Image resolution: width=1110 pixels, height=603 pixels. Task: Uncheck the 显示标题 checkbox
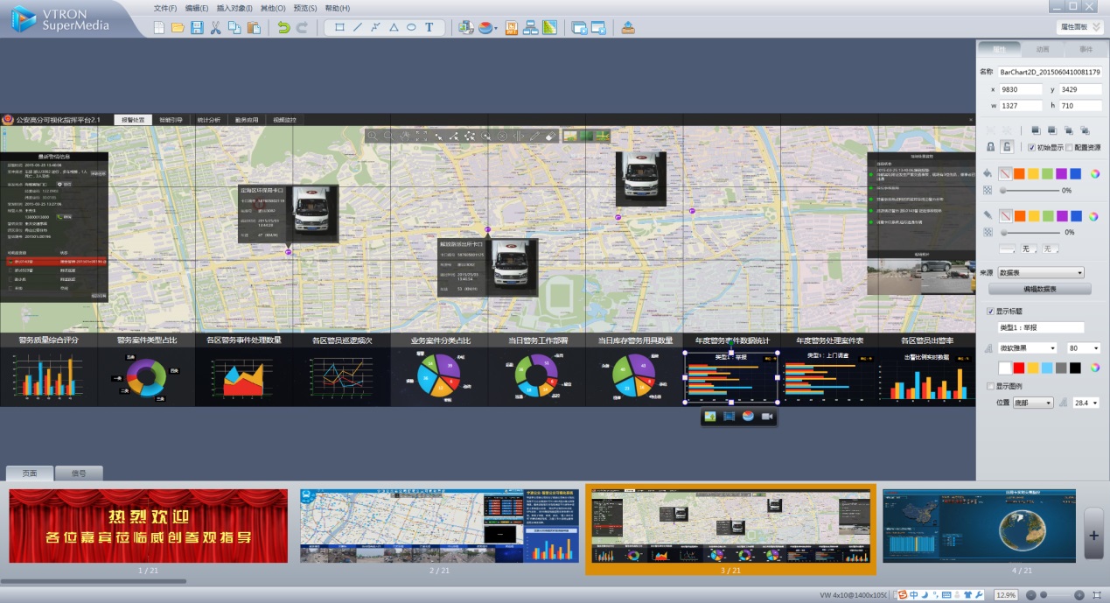pyautogui.click(x=990, y=311)
